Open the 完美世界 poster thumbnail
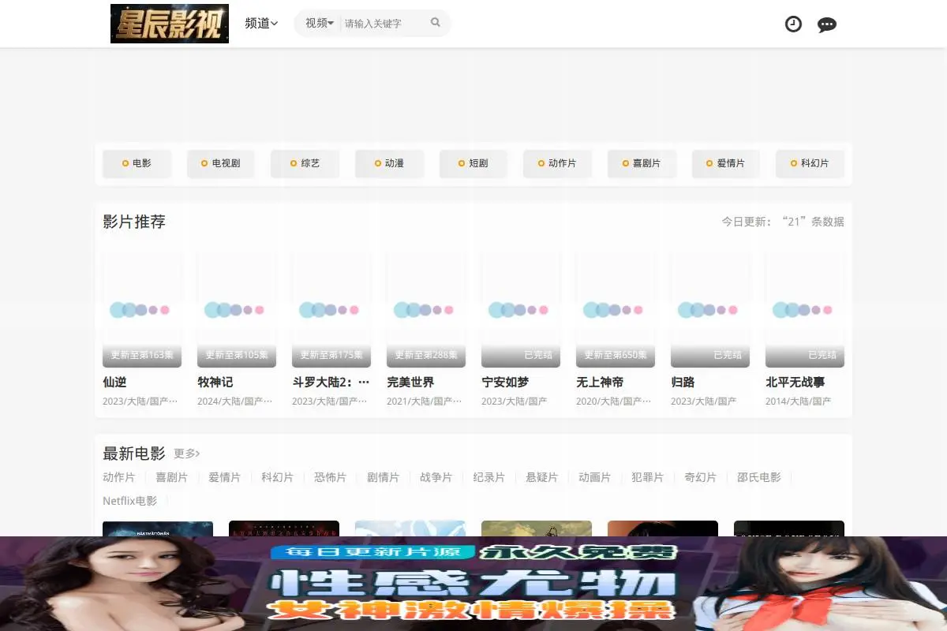 (426, 310)
